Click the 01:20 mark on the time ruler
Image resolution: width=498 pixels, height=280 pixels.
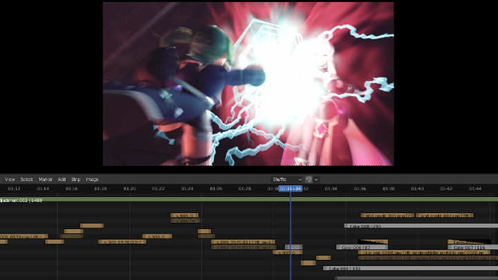pyautogui.click(x=129, y=189)
